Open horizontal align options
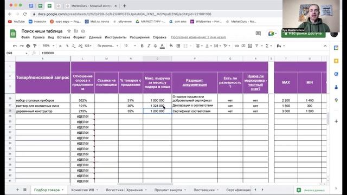The image size is (347, 195). [x=199, y=45]
